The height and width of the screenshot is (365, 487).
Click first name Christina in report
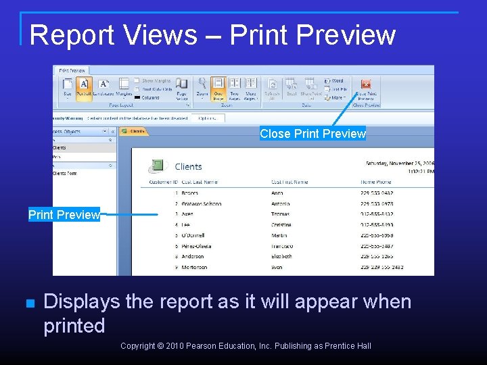pyautogui.click(x=281, y=224)
